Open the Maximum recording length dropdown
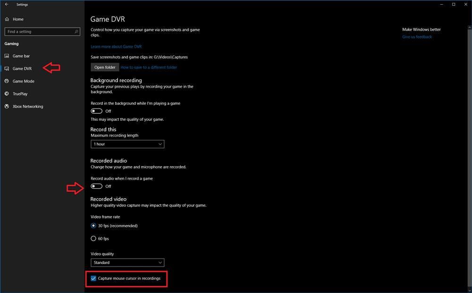This screenshot has width=472, height=293. 127,144
